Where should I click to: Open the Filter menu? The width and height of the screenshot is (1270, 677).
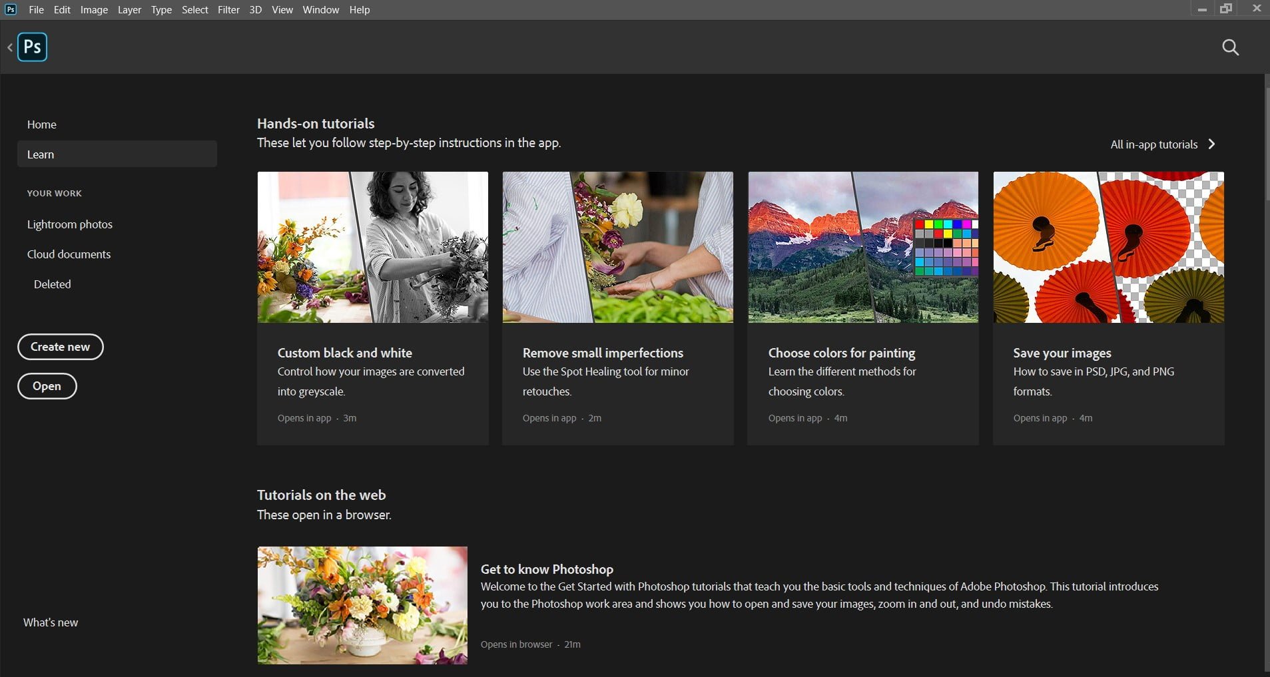[228, 10]
